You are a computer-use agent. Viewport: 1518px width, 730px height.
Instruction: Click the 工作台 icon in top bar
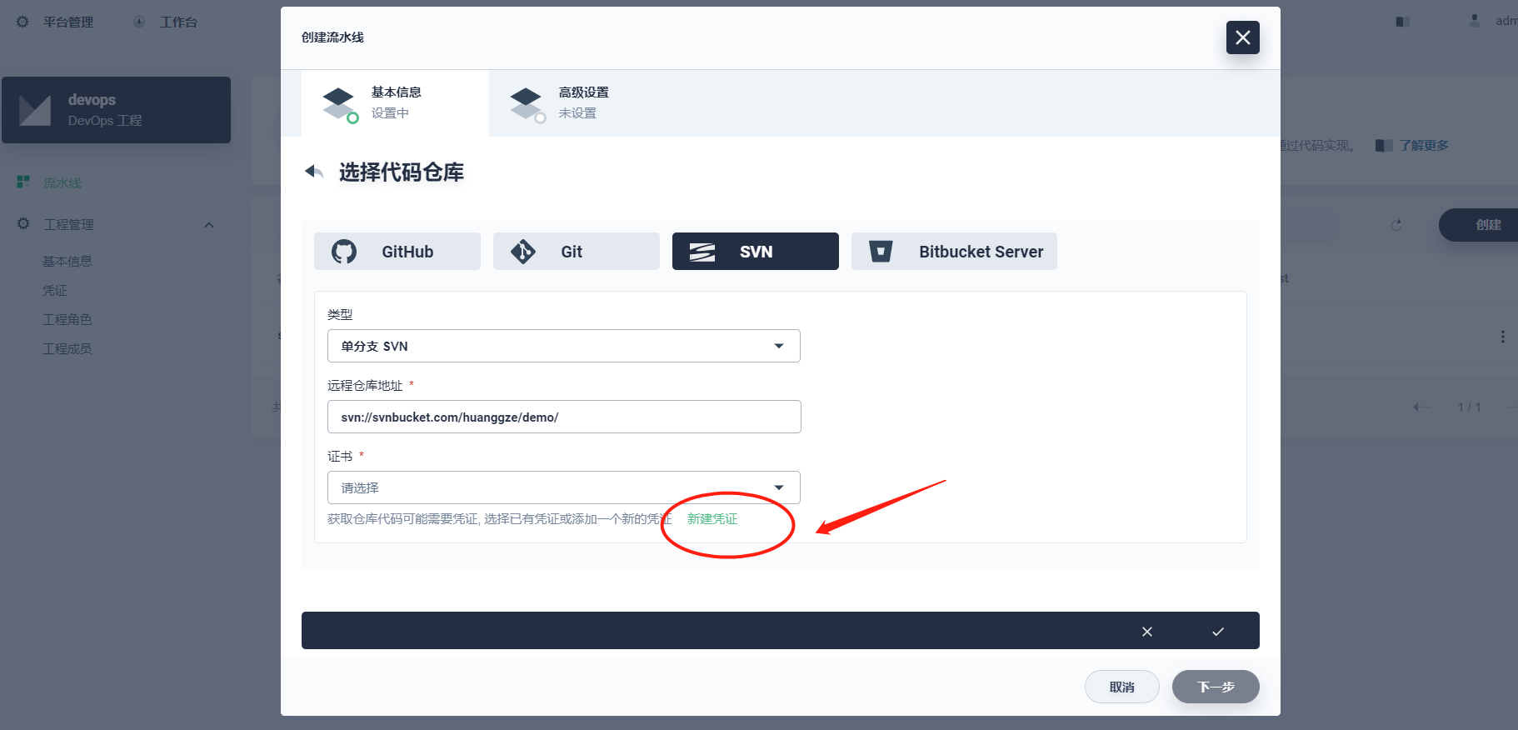click(139, 22)
